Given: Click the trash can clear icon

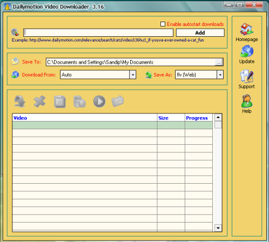Looking at the screenshot, I should click(79, 102).
